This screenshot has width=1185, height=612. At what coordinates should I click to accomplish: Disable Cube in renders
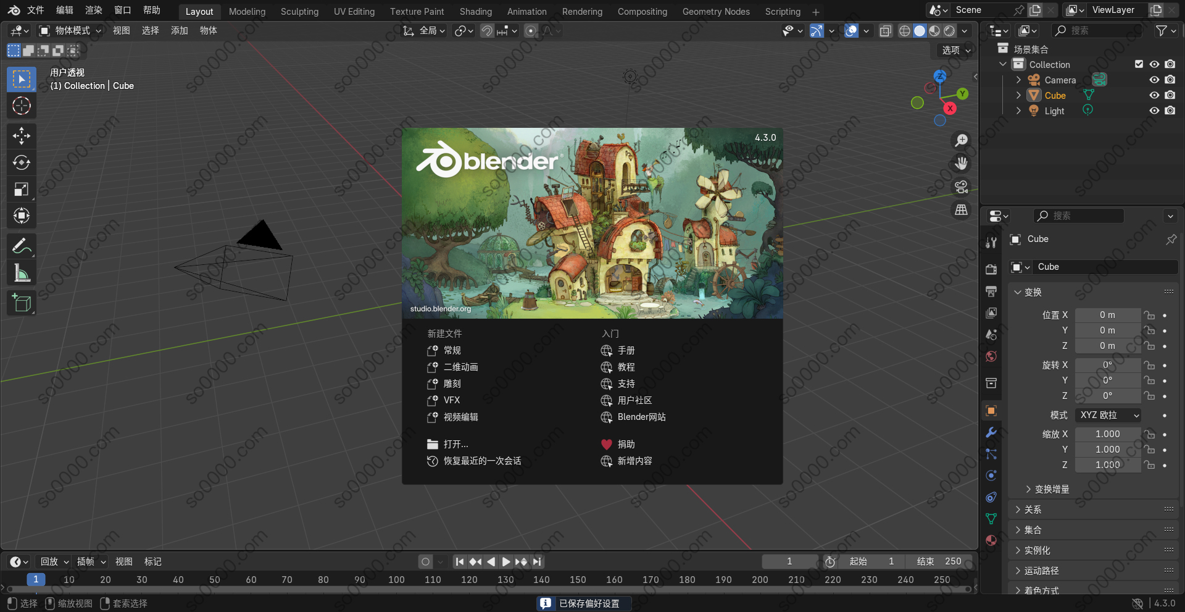tap(1170, 95)
